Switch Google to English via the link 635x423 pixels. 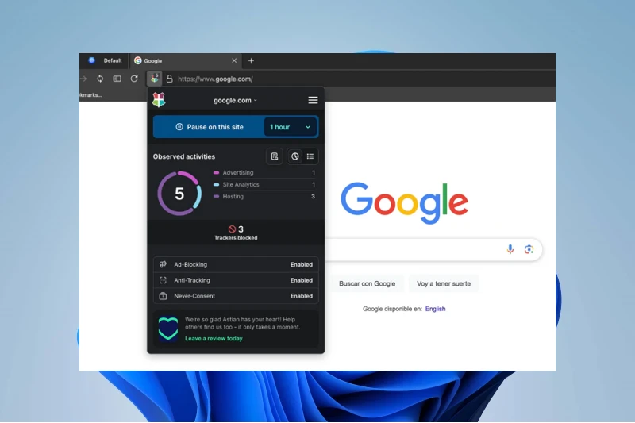(x=435, y=309)
